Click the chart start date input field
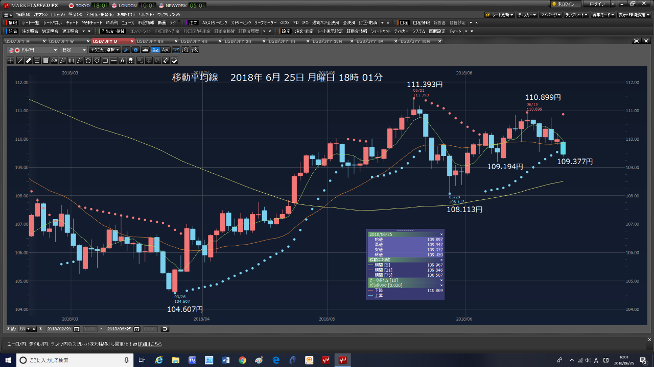Viewport: 654px width, 367px height. click(x=59, y=329)
